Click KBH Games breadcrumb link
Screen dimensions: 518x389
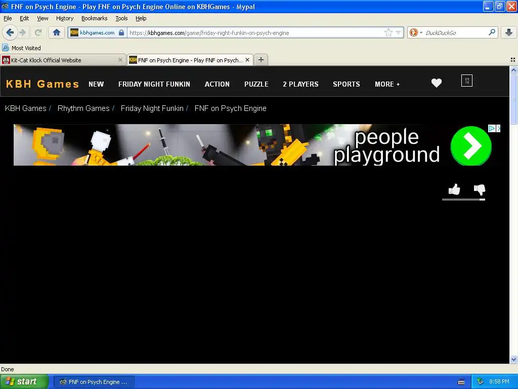[25, 108]
